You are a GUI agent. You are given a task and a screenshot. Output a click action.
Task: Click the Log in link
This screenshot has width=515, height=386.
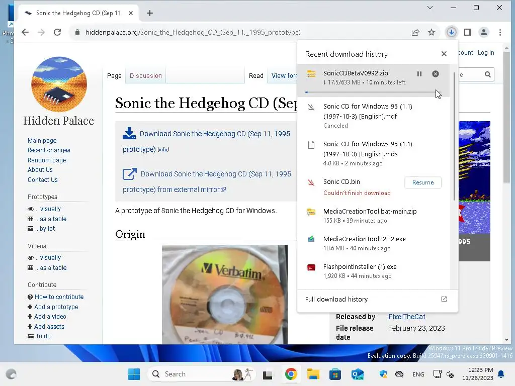486,52
